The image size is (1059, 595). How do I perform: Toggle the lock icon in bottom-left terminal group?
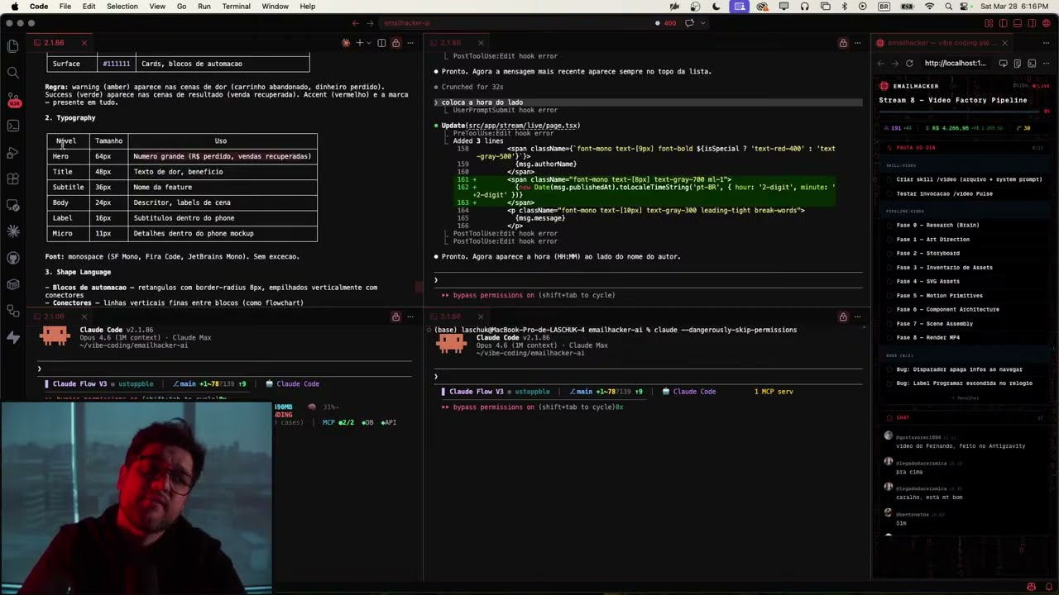[395, 317]
